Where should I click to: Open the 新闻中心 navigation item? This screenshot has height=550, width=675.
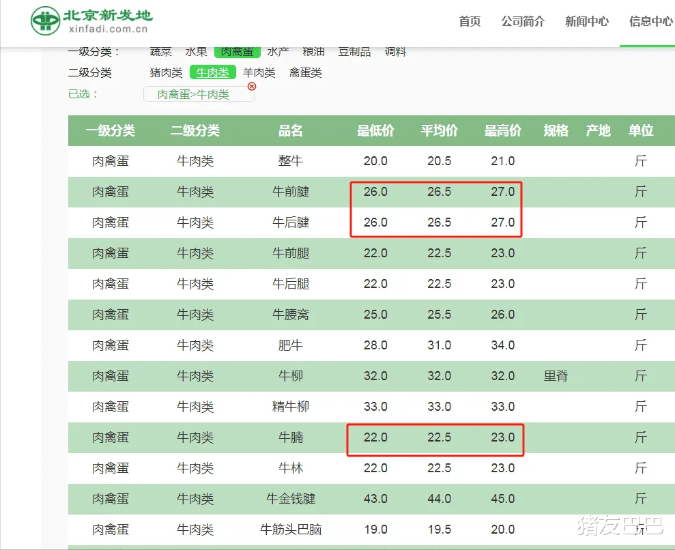[587, 21]
